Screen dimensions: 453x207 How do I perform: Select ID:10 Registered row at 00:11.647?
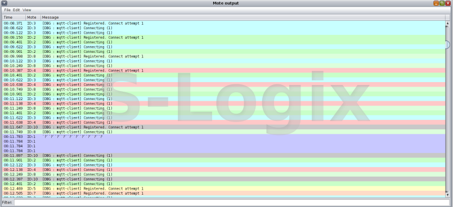[x=223, y=127]
